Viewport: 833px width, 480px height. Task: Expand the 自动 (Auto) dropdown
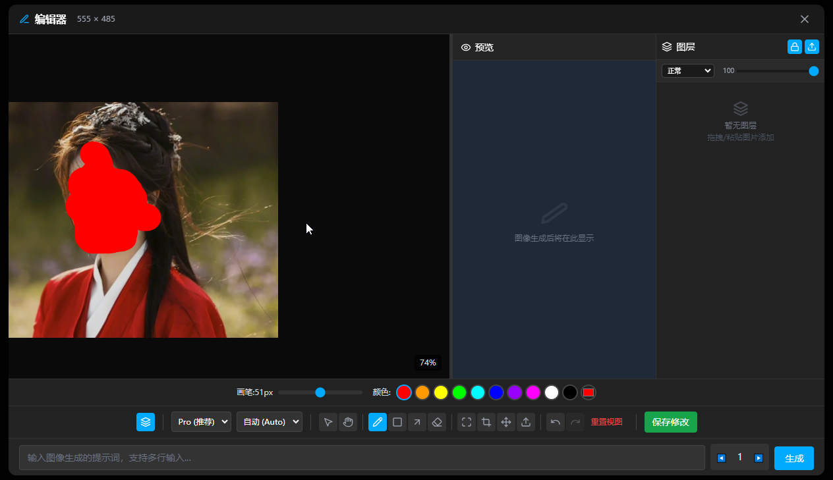[269, 422]
